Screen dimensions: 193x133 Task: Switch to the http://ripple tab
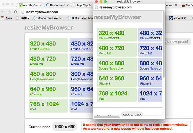tap(82, 5)
